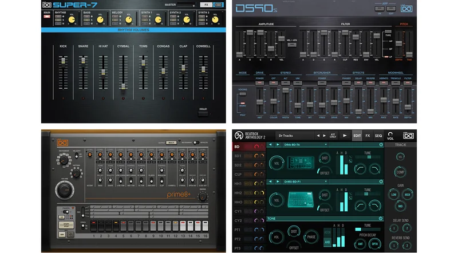Toggle the VEL > ATK button in DS90s
Screen dimensions: 458x253
tap(292, 45)
